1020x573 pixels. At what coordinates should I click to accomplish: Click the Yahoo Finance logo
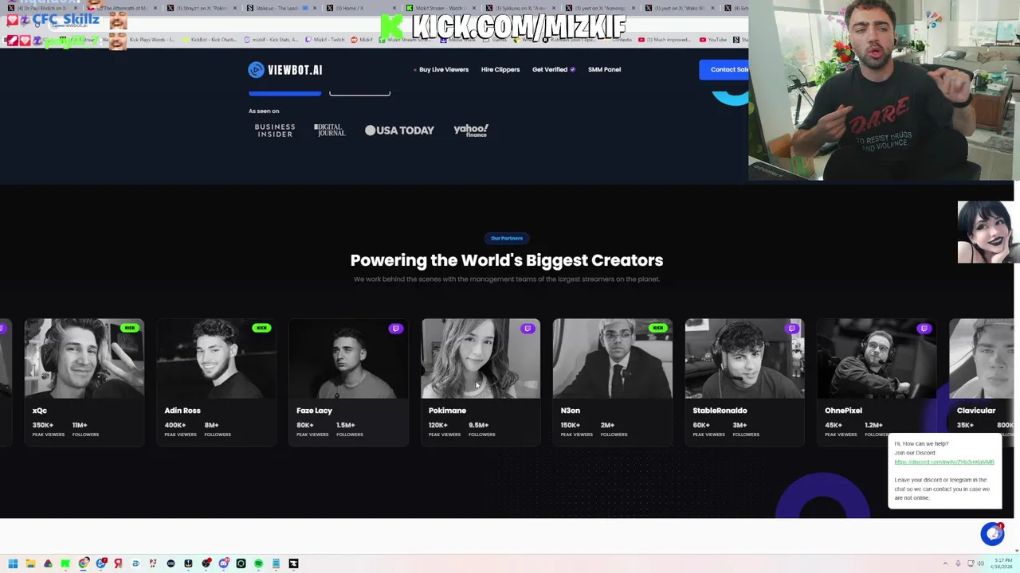[471, 131]
